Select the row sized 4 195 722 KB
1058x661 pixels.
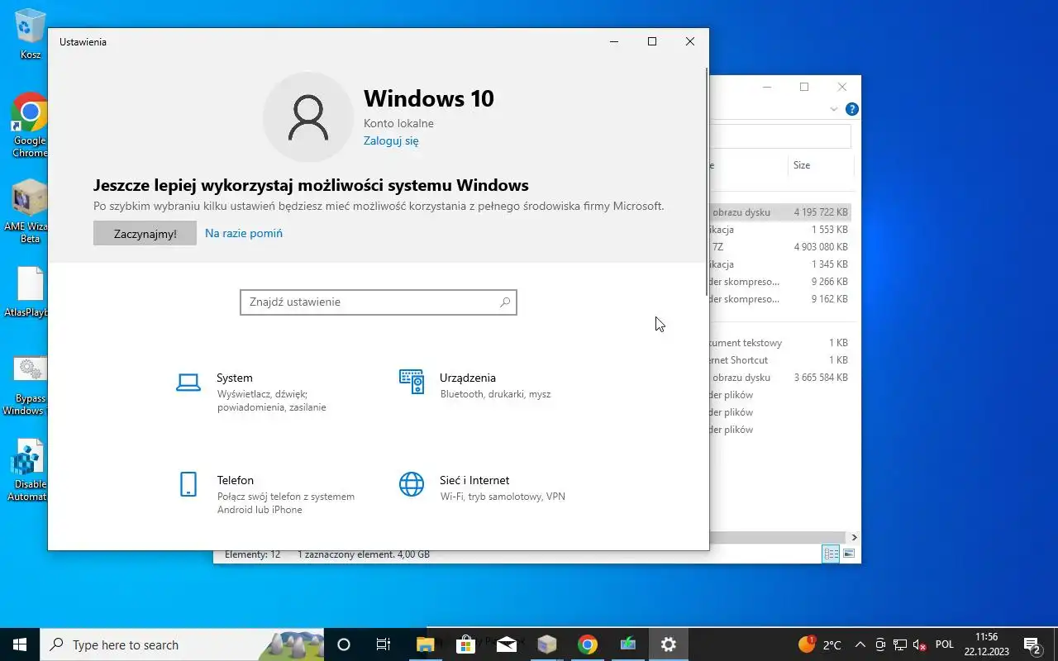click(780, 212)
